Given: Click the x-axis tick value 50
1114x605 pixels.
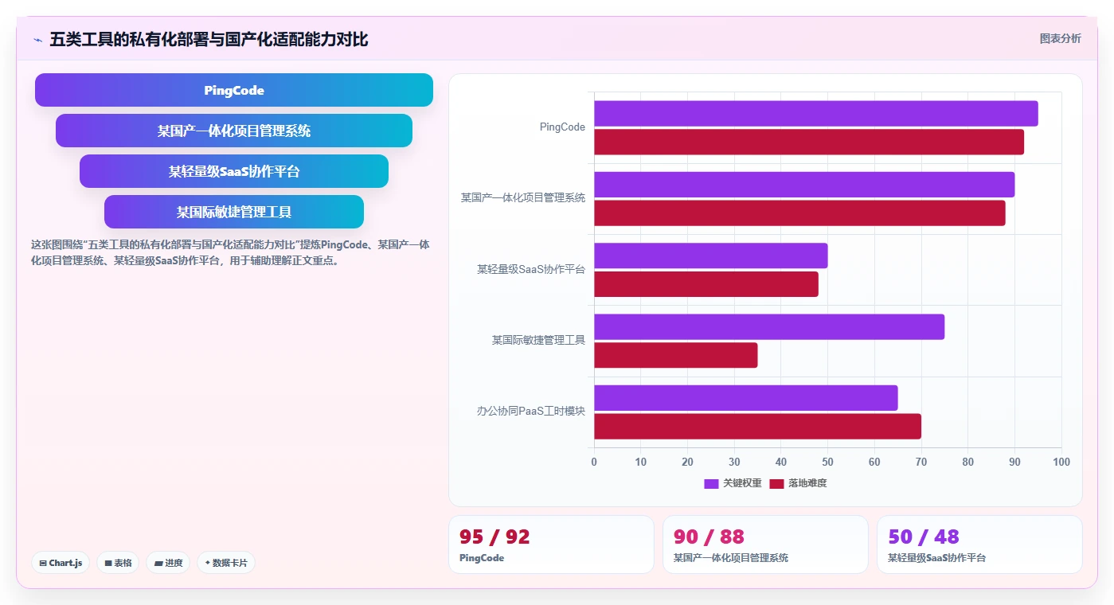Looking at the screenshot, I should 827,462.
